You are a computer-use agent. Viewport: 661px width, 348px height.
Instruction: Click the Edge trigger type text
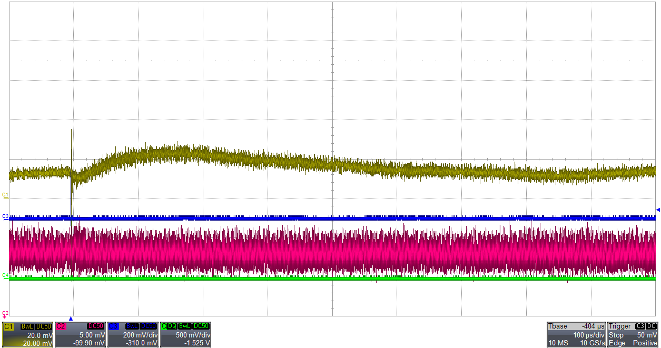[x=617, y=343]
